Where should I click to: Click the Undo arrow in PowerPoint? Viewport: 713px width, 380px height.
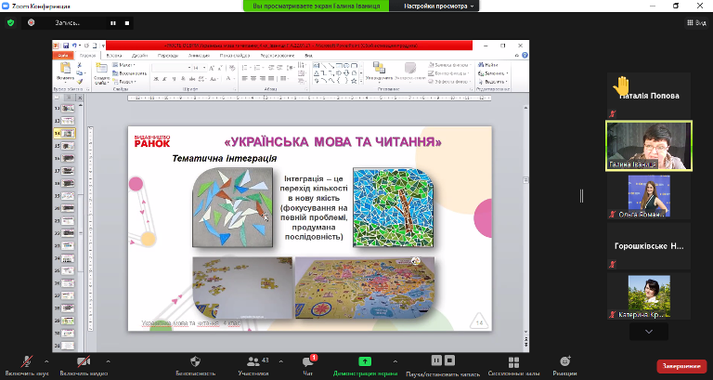pyautogui.click(x=74, y=46)
